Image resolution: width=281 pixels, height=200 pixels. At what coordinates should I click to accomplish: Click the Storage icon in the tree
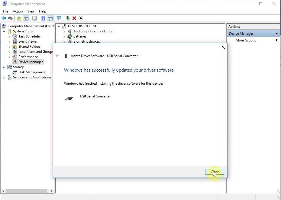point(9,67)
